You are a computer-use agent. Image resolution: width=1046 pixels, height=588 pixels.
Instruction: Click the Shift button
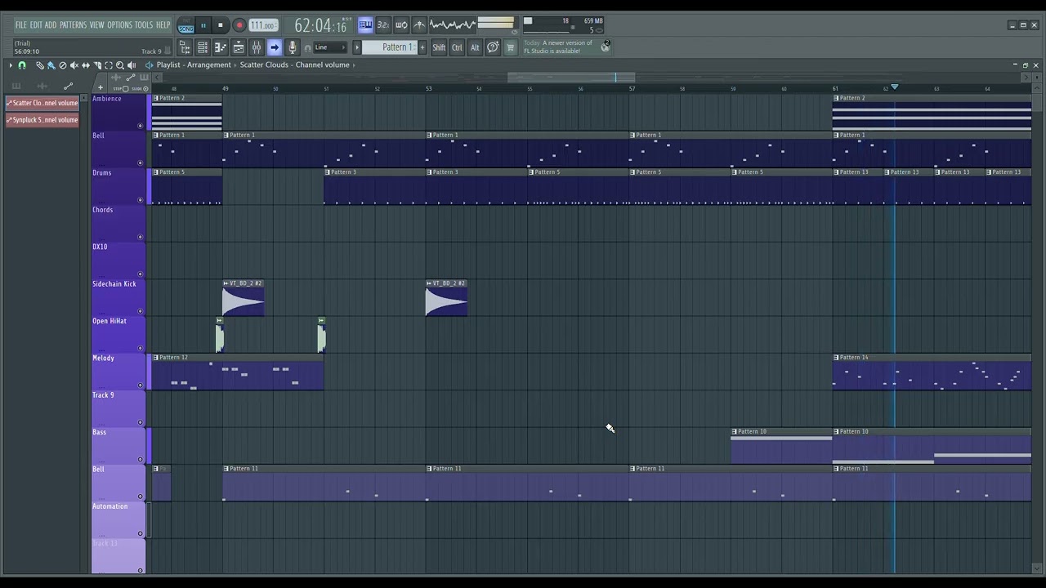coord(439,47)
